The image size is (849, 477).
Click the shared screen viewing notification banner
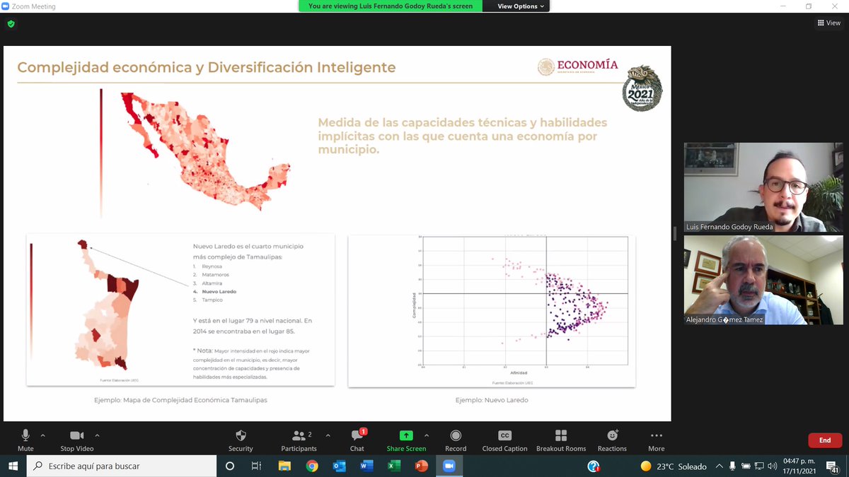point(391,6)
